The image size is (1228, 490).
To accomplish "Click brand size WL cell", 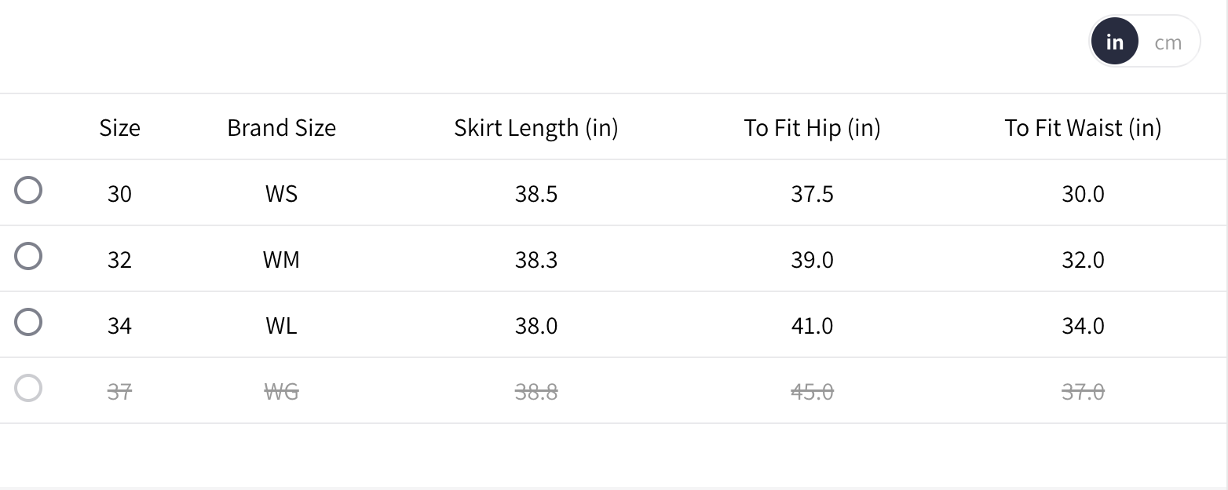I will tap(281, 326).
